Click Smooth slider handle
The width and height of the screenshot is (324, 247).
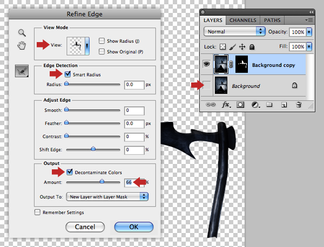(66, 109)
